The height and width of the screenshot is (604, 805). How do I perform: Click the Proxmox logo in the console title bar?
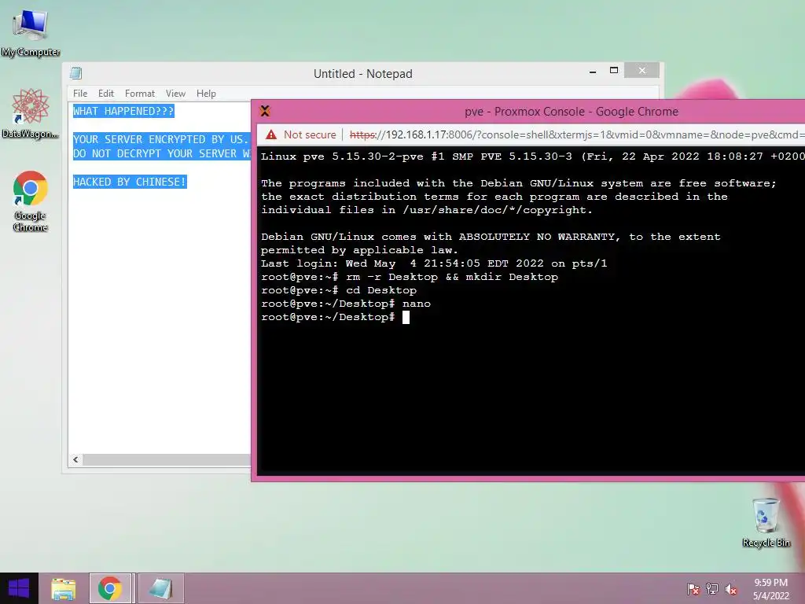[265, 111]
